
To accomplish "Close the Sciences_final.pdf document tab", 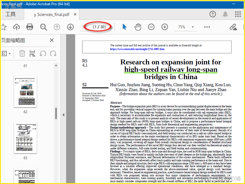I will (x=75, y=14).
